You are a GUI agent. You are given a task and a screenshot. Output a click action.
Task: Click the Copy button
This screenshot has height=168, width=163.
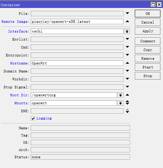[147, 50]
